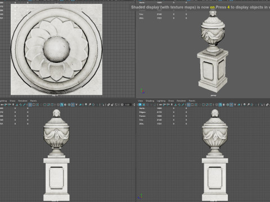Click the Exposure icon in lower-left viewport

[x=122, y=105]
